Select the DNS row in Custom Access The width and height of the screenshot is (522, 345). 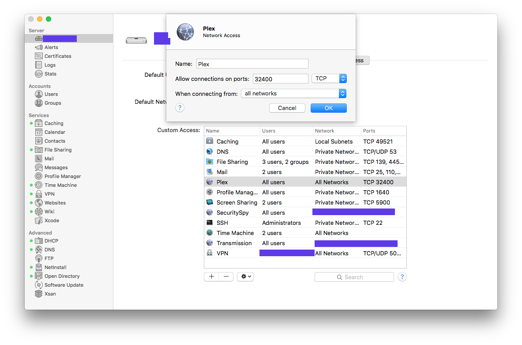tap(305, 152)
